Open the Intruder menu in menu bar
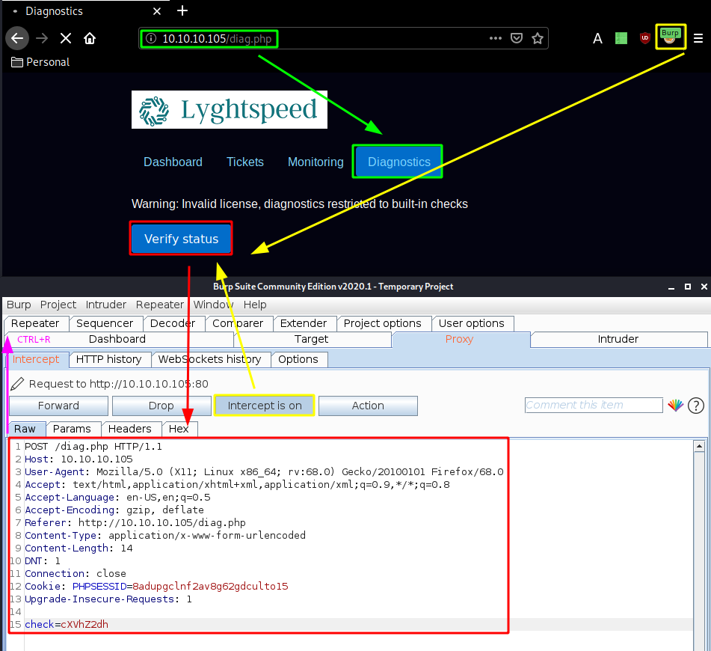Screen dimensions: 711x651 click(x=106, y=305)
